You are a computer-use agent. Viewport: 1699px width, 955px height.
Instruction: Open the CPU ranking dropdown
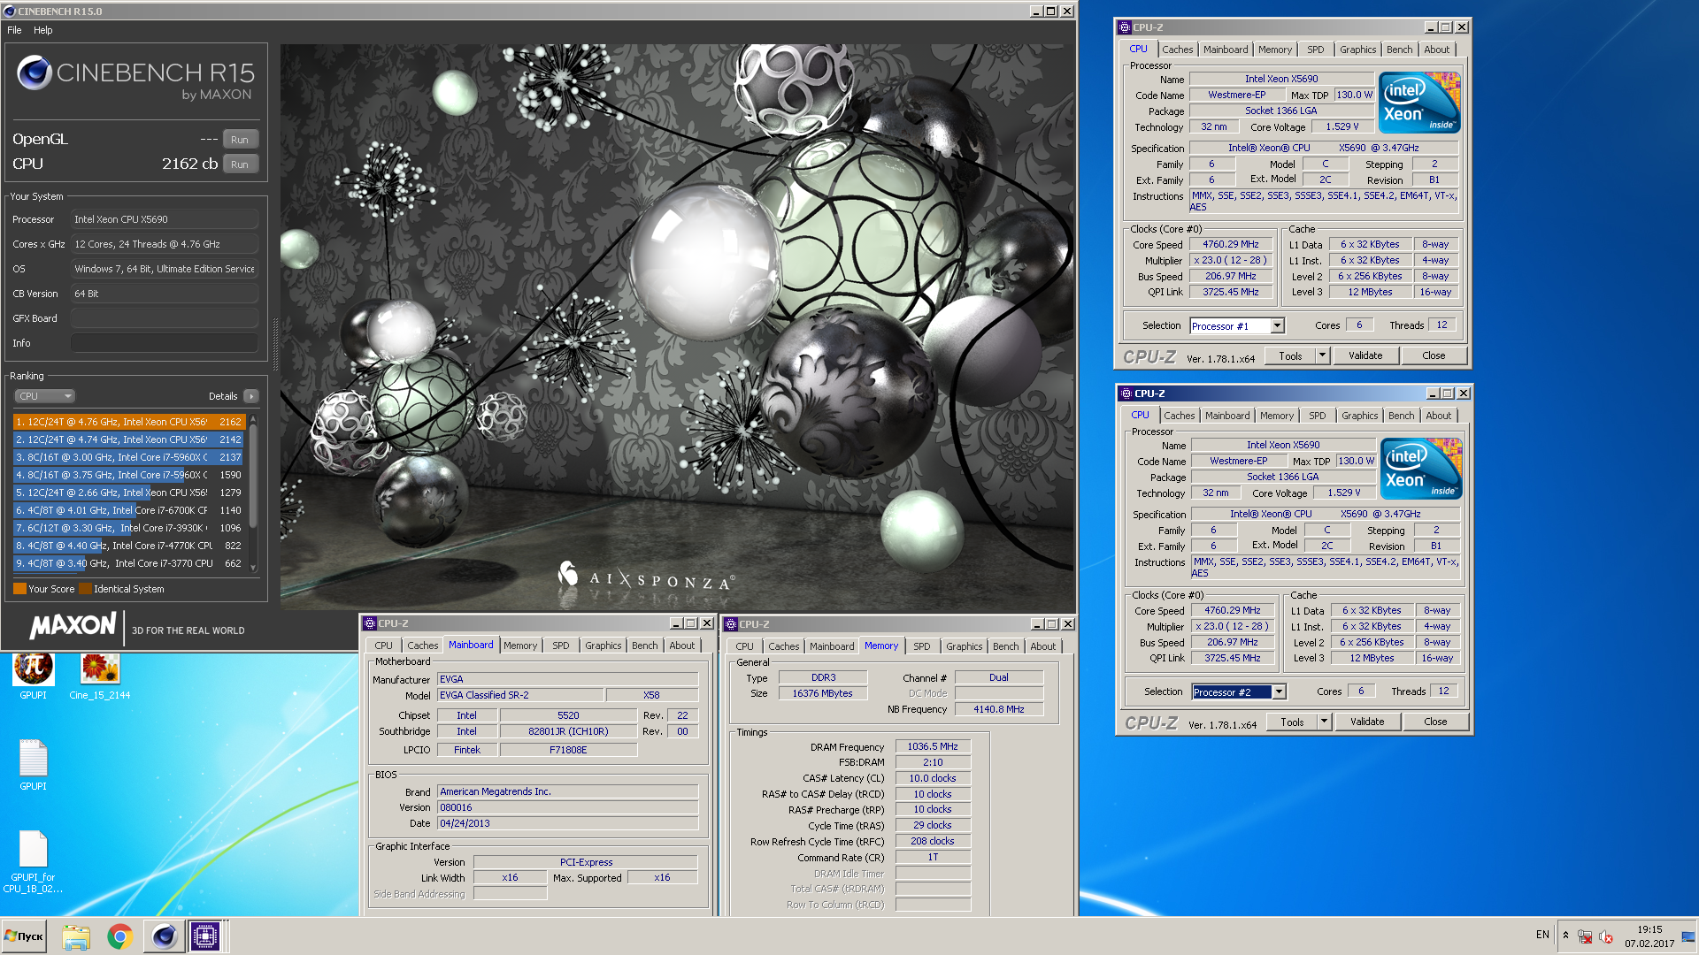pyautogui.click(x=44, y=396)
